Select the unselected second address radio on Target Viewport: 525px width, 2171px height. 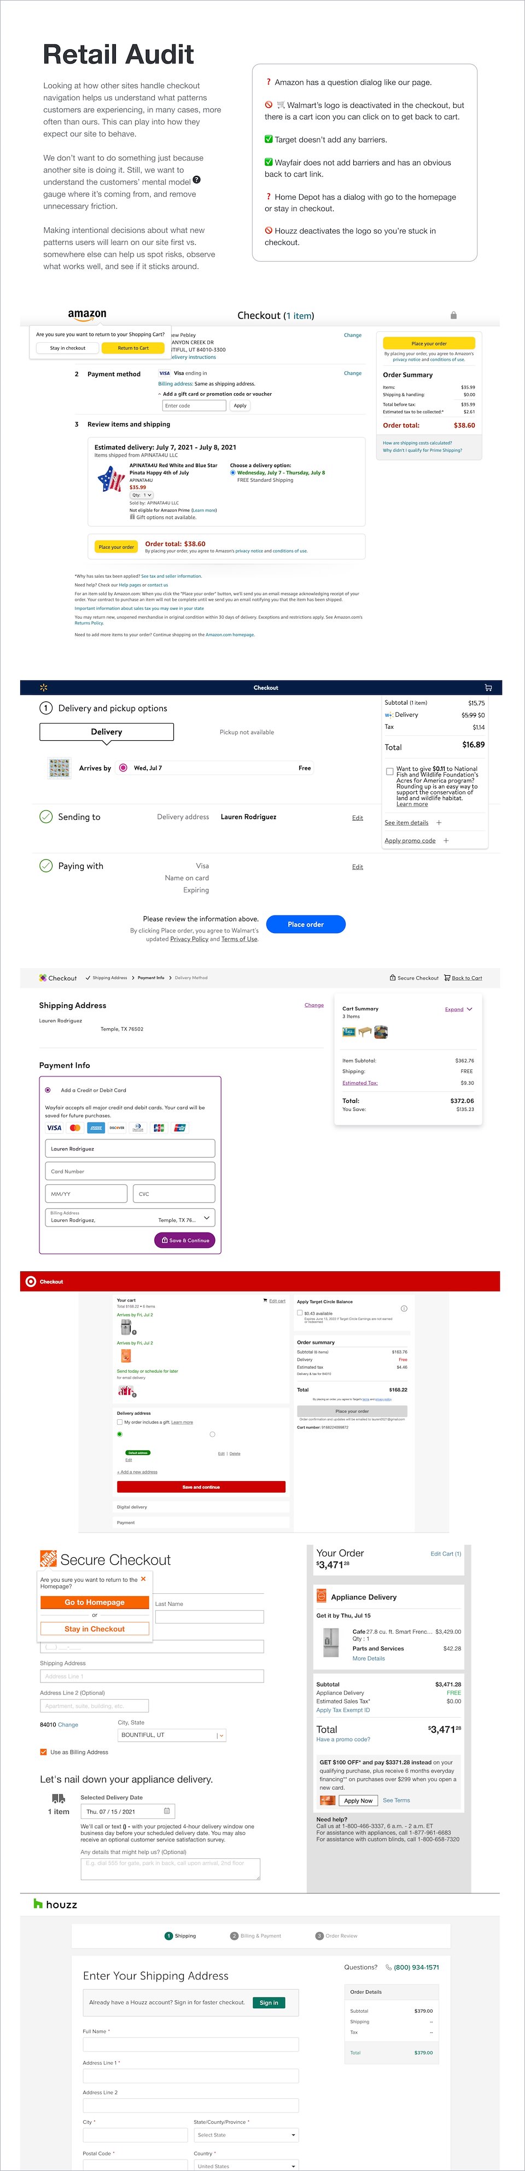click(212, 1433)
